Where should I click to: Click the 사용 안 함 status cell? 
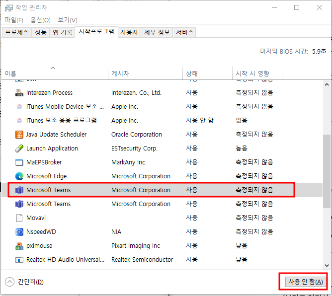pyautogui.click(x=200, y=120)
